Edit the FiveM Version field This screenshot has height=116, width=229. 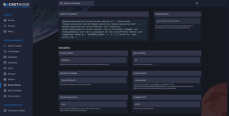(167, 80)
